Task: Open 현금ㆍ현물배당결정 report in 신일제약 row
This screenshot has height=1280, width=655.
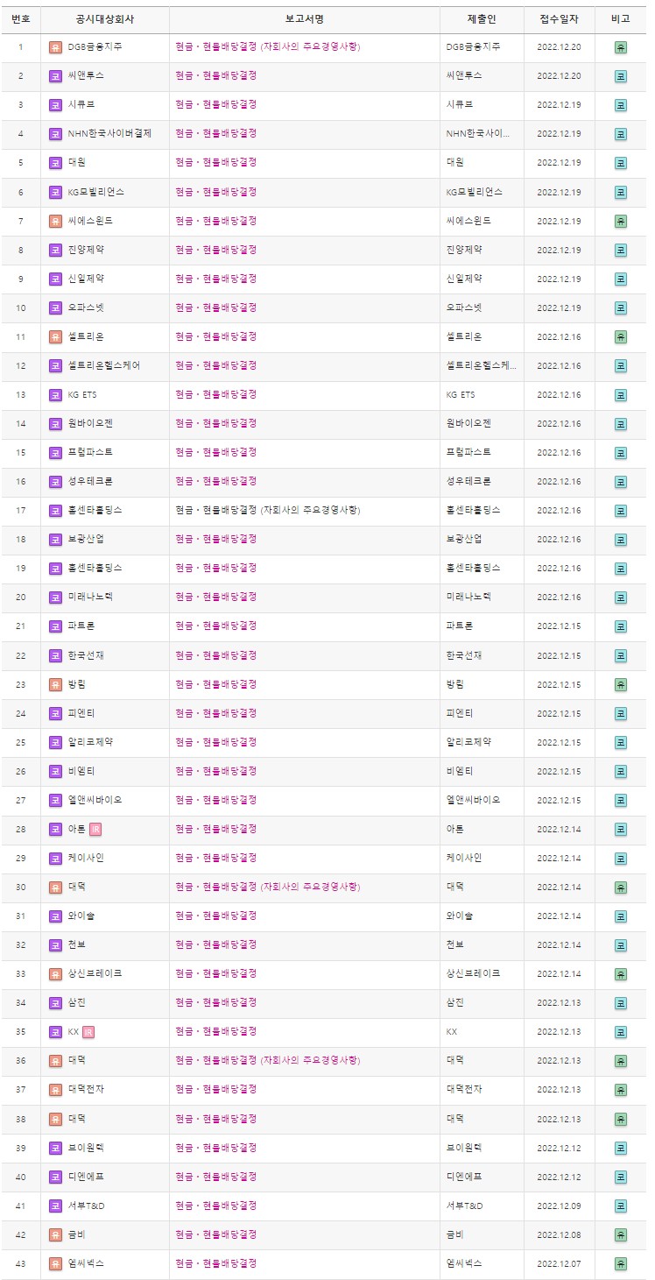Action: (x=215, y=279)
